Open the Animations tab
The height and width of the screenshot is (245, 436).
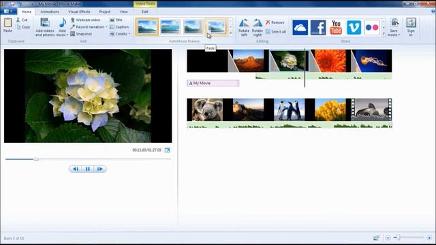(x=50, y=12)
